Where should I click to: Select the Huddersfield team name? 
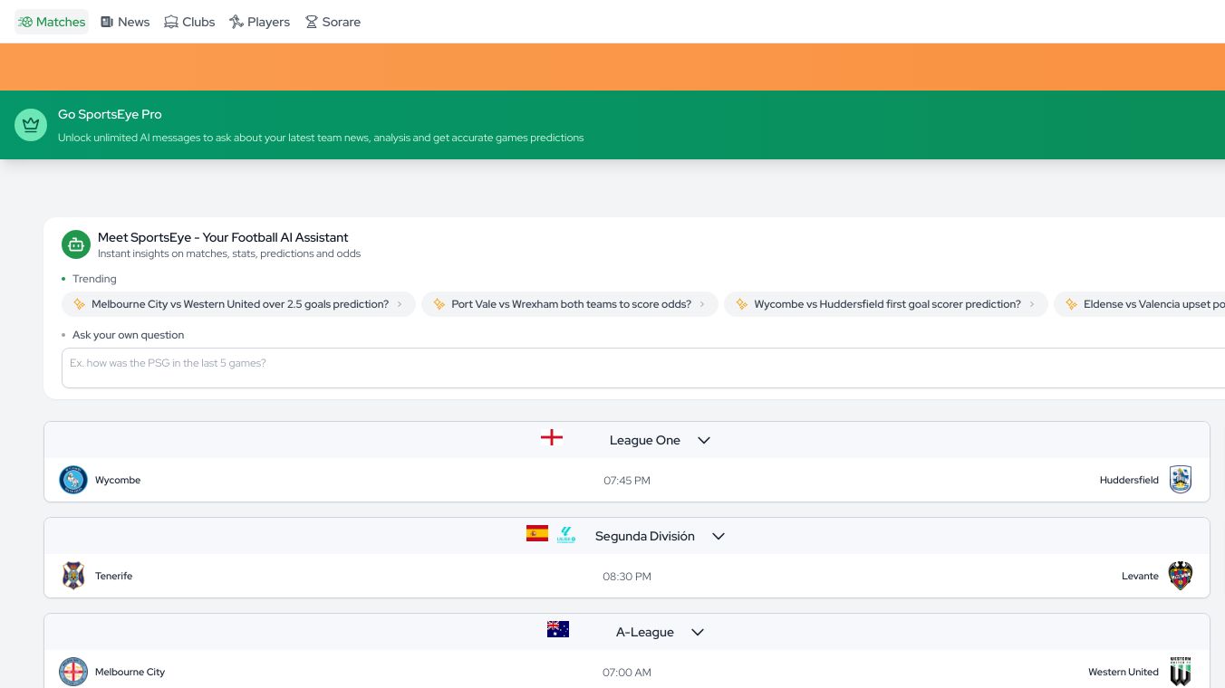pyautogui.click(x=1129, y=480)
